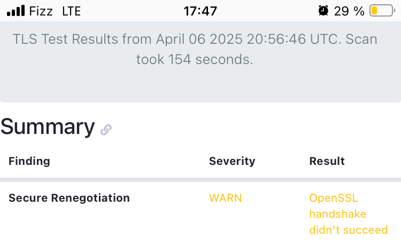This screenshot has width=401, height=246.
Task: Tap the alarm clock status icon
Action: (323, 11)
